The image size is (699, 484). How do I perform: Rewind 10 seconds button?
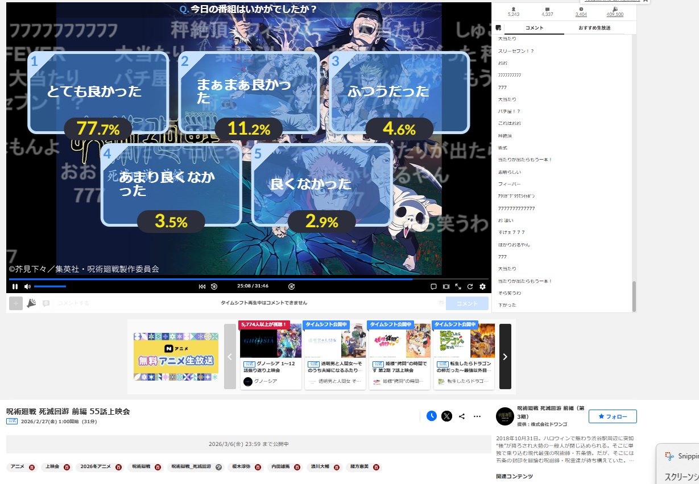[x=214, y=286]
